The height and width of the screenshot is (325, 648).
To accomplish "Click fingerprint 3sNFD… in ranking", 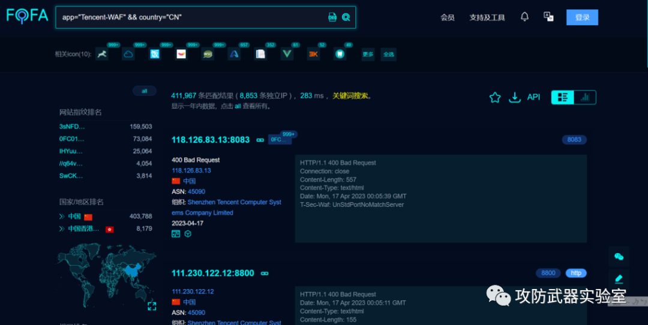I will tap(71, 127).
